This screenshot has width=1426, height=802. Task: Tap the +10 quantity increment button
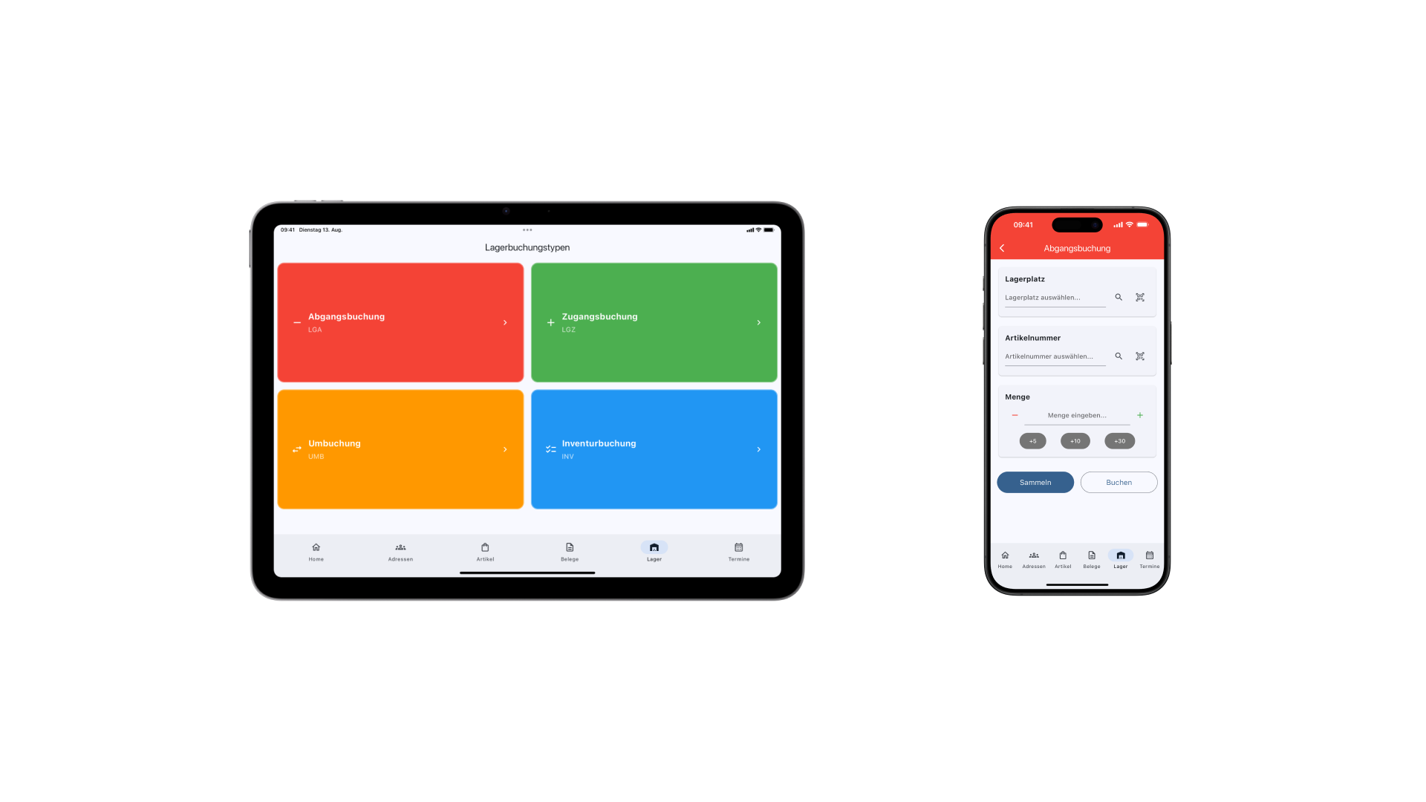1075,440
